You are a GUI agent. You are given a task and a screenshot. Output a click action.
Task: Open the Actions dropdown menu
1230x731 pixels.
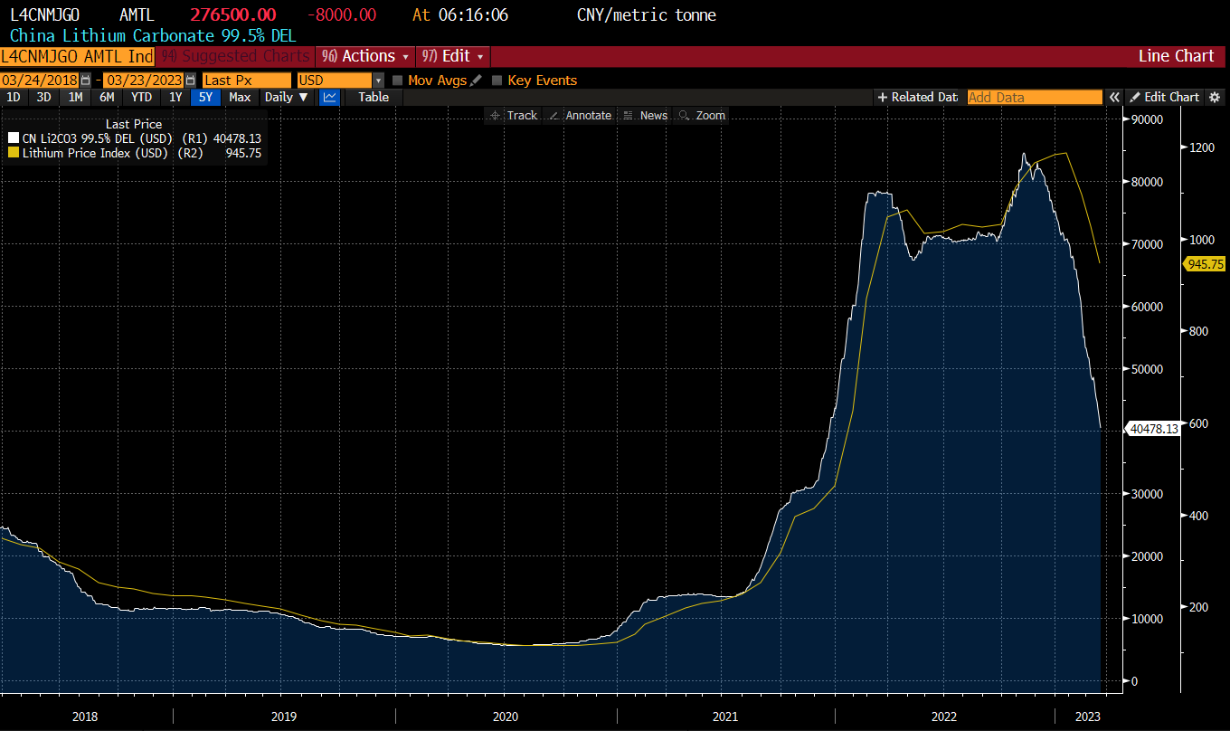point(367,56)
